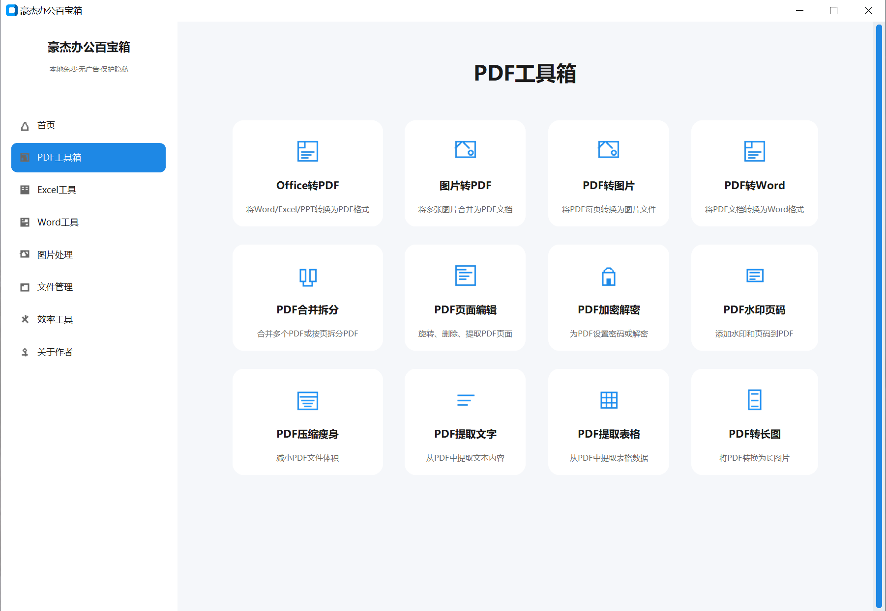This screenshot has height=611, width=886.
Task: Click the 图片转PDF picture icon
Action: tap(465, 149)
